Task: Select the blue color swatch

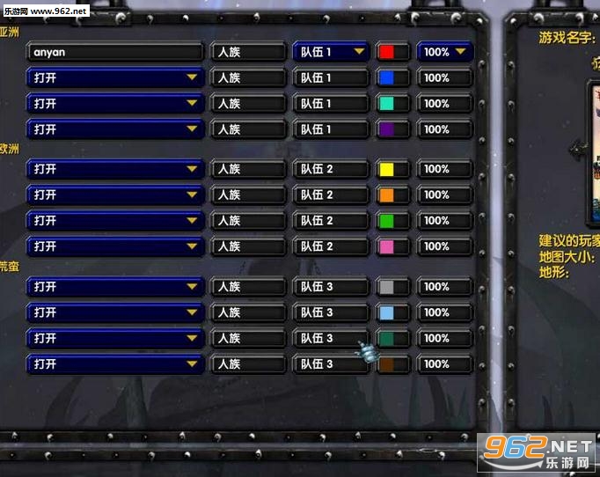Action: pyautogui.click(x=386, y=77)
